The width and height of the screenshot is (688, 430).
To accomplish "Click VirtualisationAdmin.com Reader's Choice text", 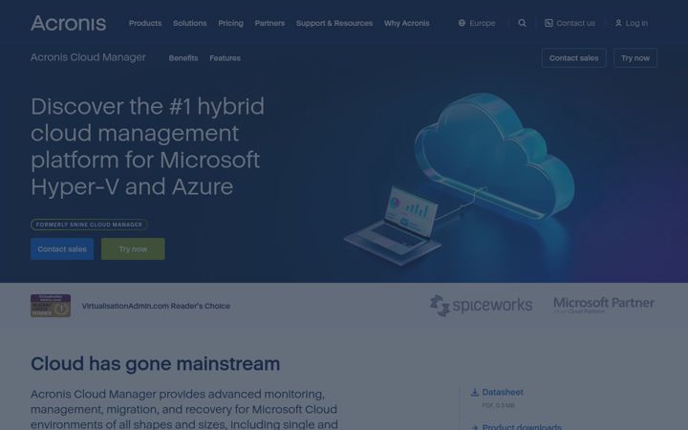I will point(156,306).
